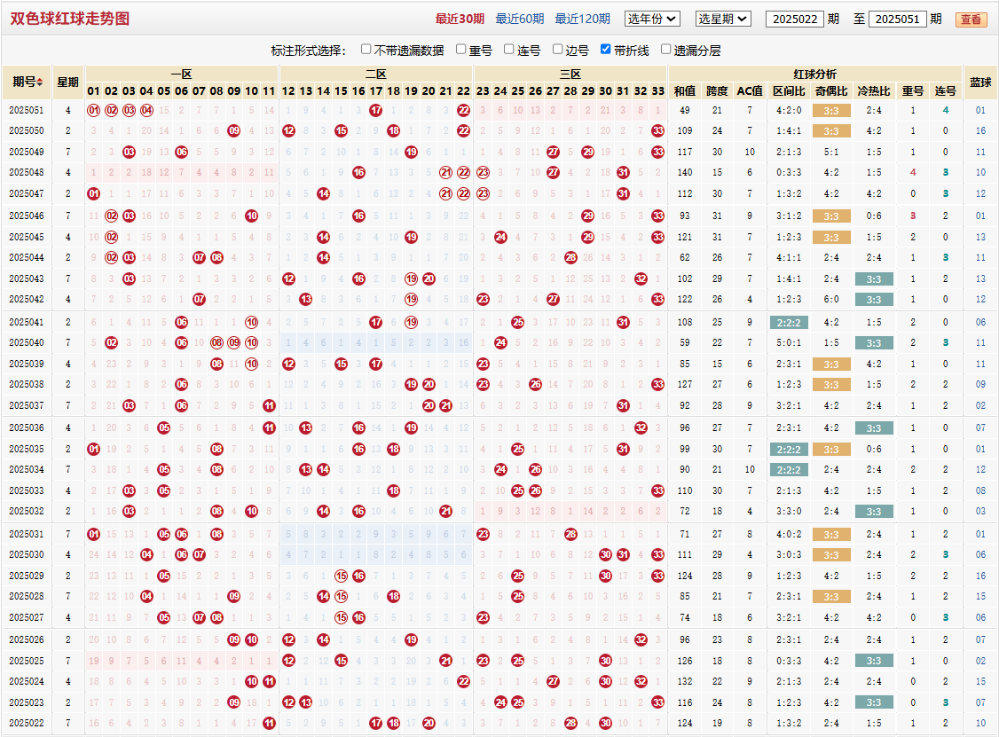Click red ball 25 in row 2025041

pyautogui.click(x=518, y=322)
